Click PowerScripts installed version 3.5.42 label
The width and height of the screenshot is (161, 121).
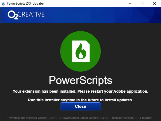32,118
